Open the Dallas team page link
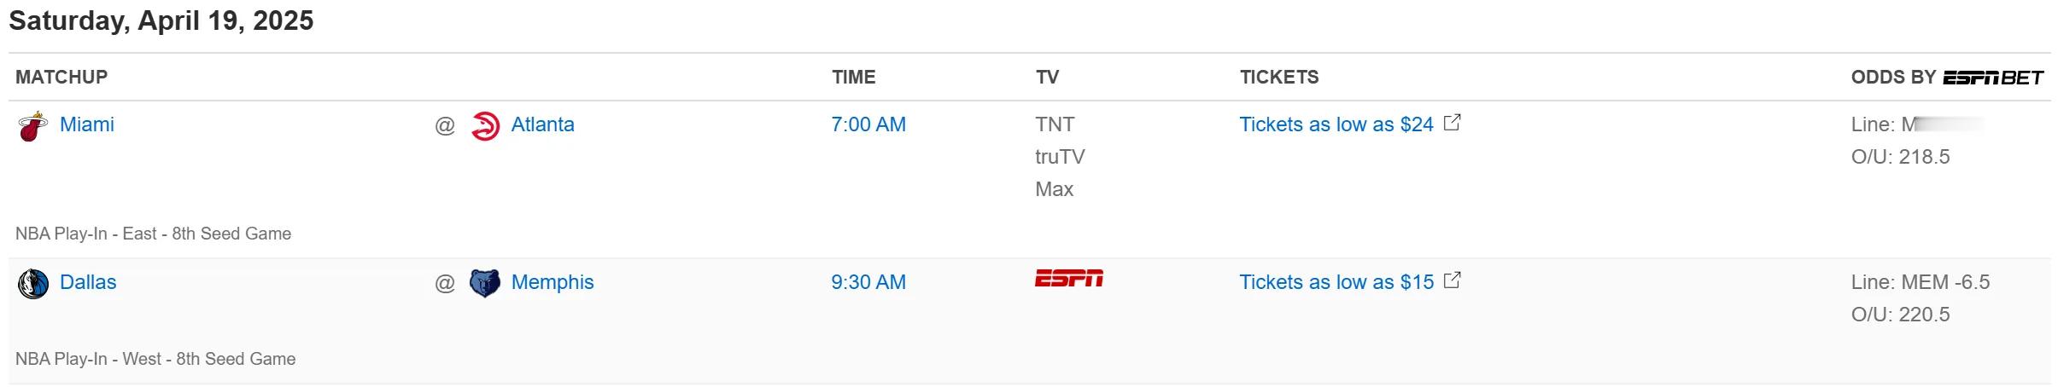The height and width of the screenshot is (387, 2058). click(x=88, y=282)
